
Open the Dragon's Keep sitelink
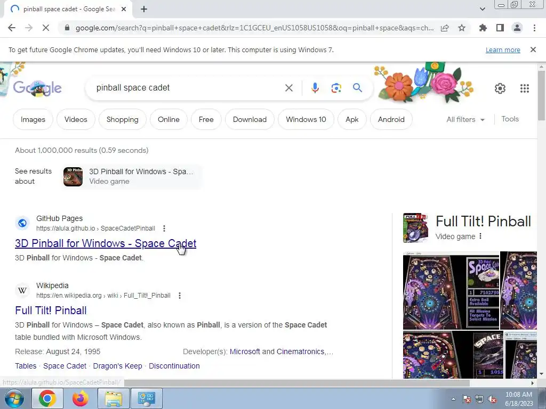pyautogui.click(x=117, y=366)
